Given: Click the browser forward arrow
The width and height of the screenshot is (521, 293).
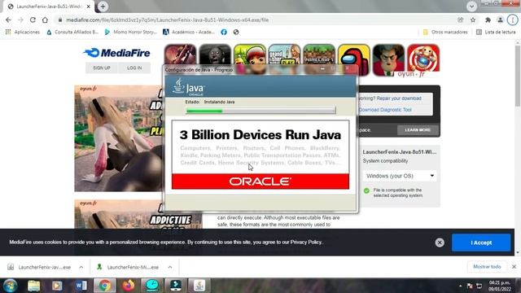Looking at the screenshot, I should click(x=20, y=20).
